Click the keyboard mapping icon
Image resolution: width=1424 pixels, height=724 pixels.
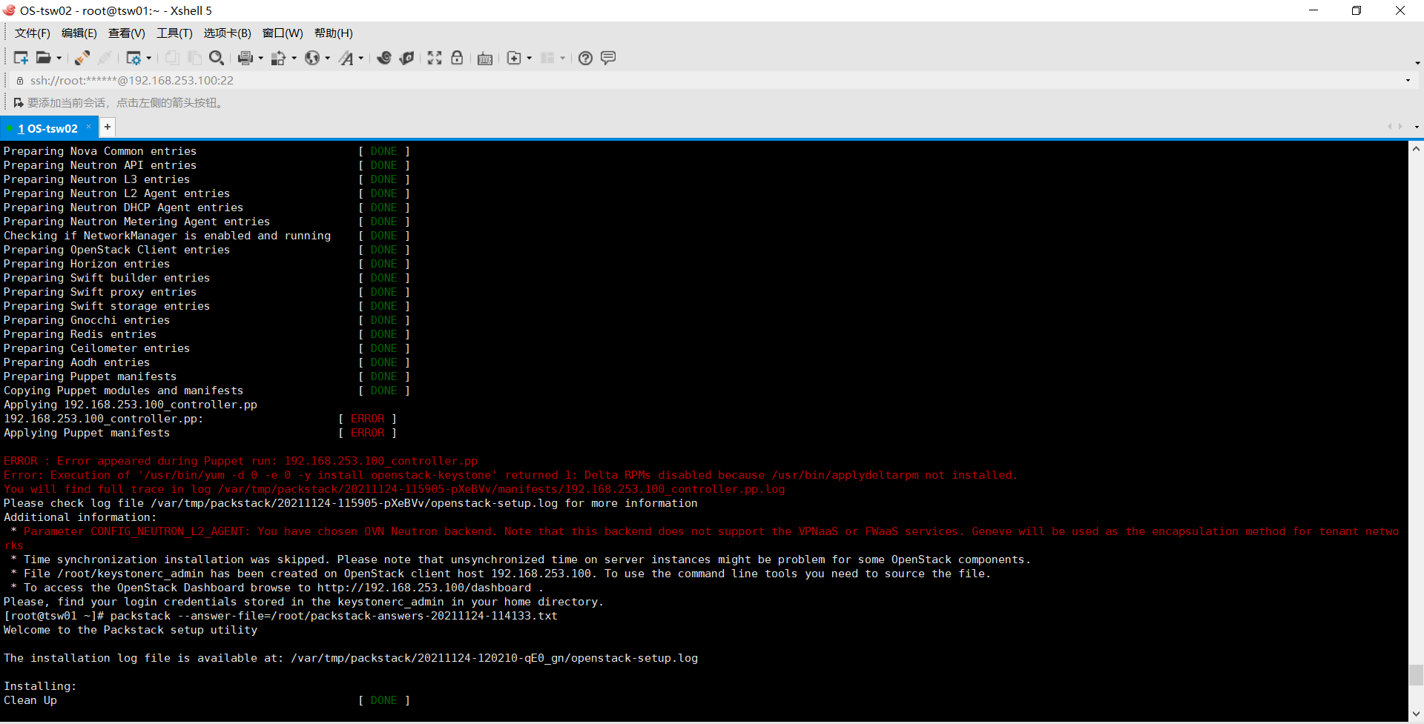(485, 59)
